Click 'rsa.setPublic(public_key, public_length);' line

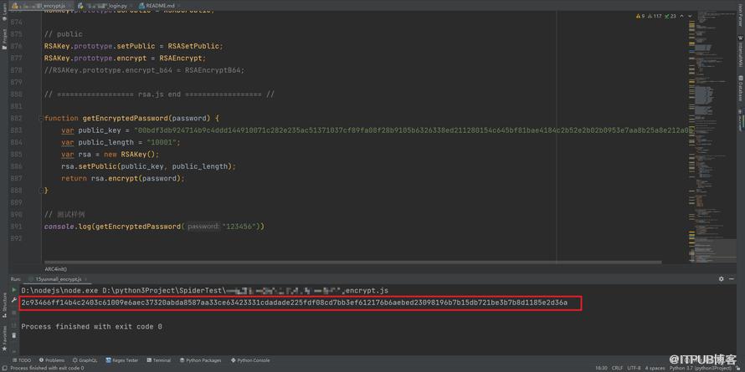click(x=148, y=166)
